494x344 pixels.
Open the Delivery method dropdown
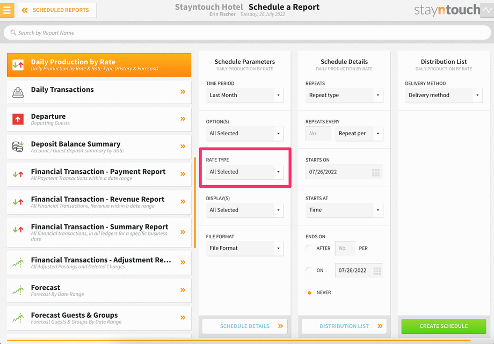444,95
